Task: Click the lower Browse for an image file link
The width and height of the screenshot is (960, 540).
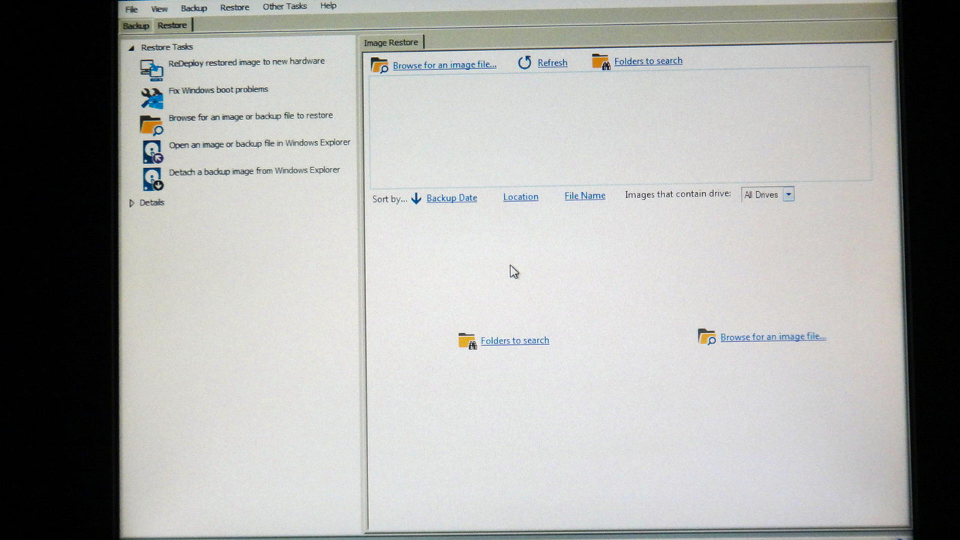Action: 773,337
